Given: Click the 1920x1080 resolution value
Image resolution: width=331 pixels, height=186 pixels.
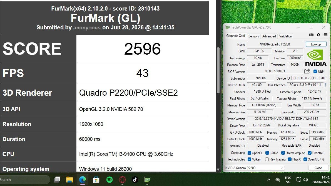Looking at the screenshot, I should coord(91,124).
